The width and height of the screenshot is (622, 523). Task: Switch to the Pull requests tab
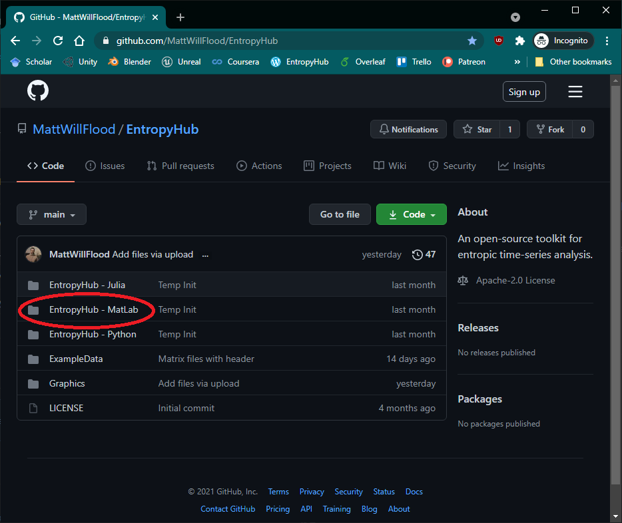[180, 166]
